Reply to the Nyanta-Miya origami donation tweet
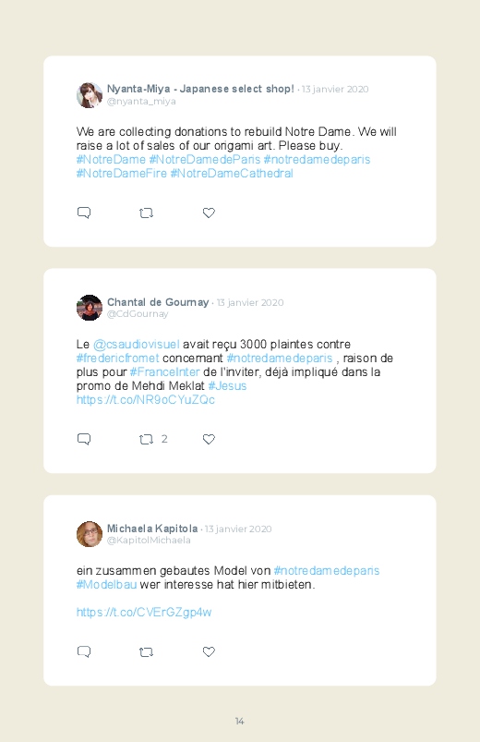This screenshot has height=742, width=480. 84,213
